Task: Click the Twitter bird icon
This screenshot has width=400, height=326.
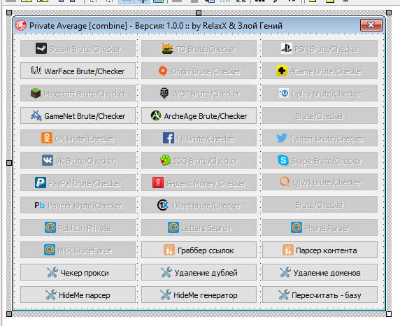Action: (282, 138)
